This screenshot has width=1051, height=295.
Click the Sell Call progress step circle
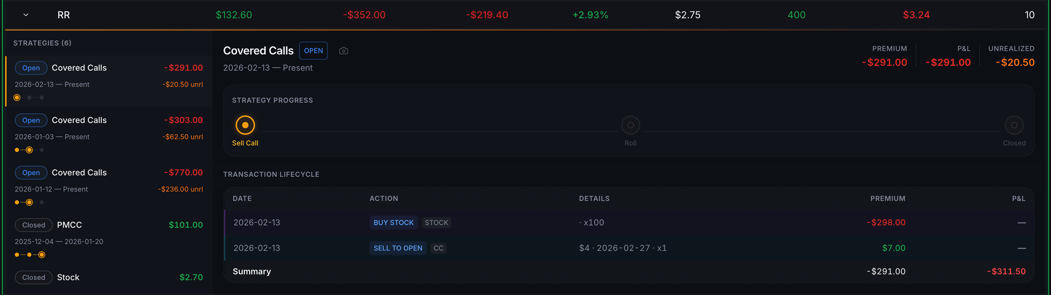pos(245,125)
